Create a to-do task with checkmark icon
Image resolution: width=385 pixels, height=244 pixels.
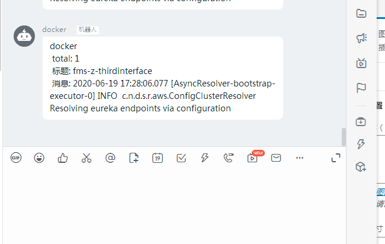(181, 158)
